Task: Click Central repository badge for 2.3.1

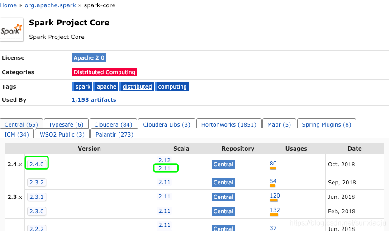Action: click(223, 197)
